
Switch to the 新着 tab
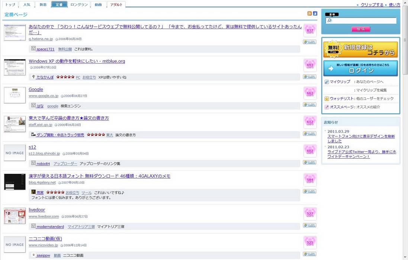43,4
